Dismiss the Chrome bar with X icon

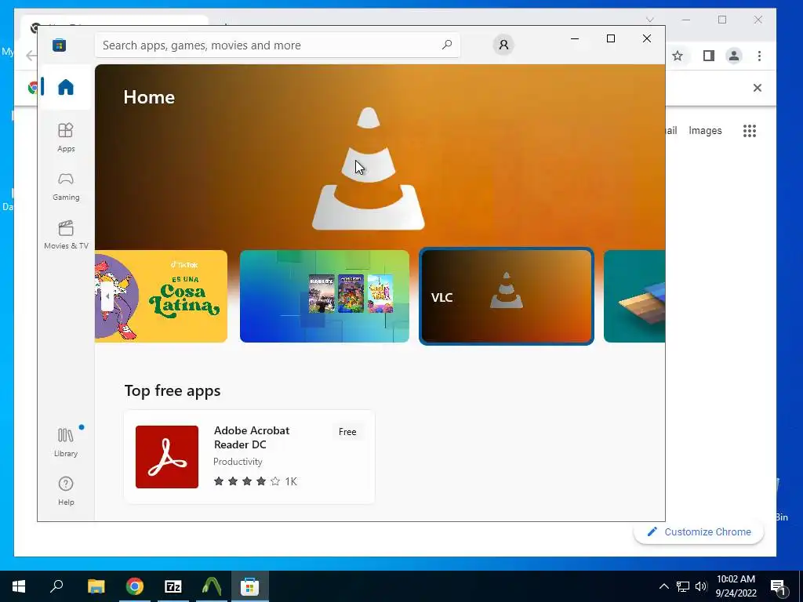758,88
